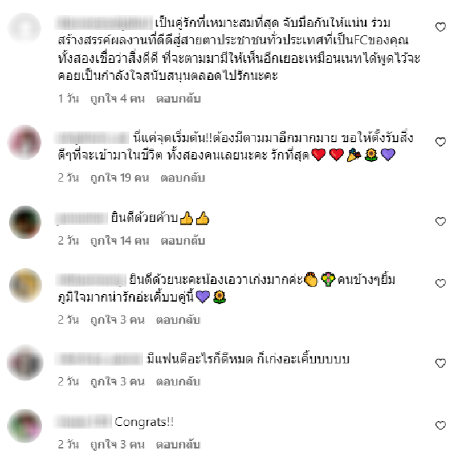Reply to the comment liked by 19 people
The width and height of the screenshot is (456, 464).
pos(182,178)
